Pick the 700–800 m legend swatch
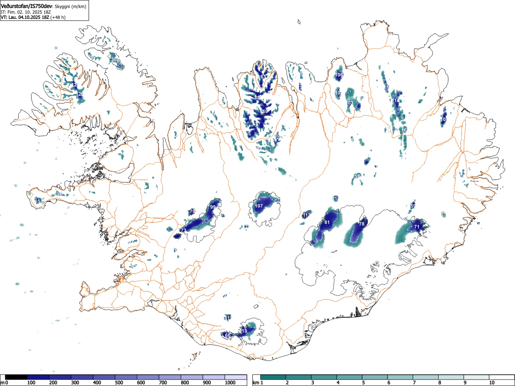The width and height of the screenshot is (515, 386). 170,377
